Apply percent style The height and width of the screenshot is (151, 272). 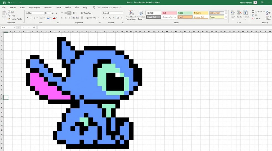[x=110, y=18]
